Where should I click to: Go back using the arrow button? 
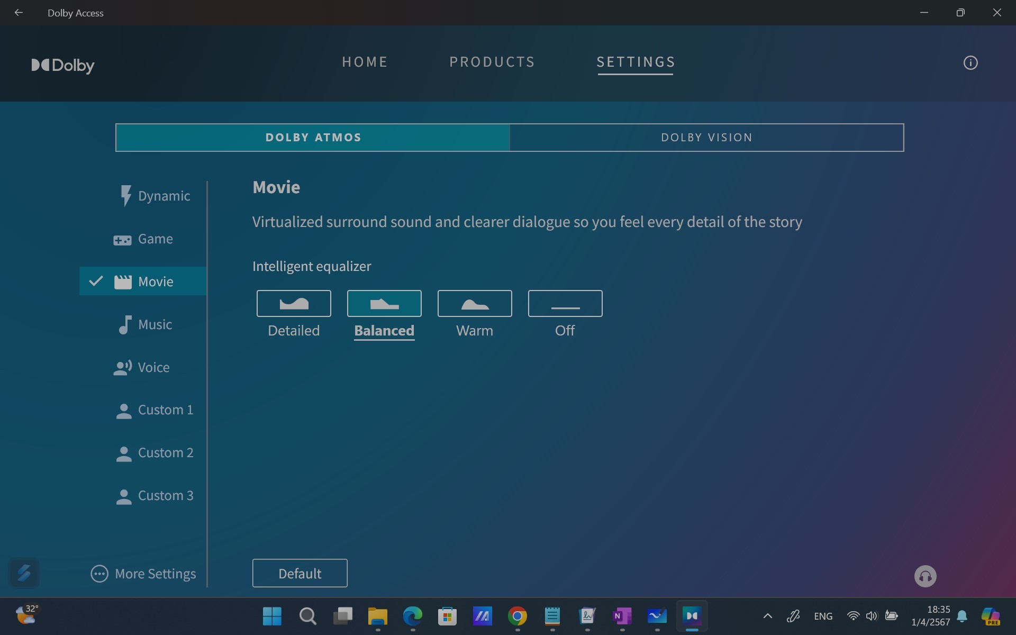19,13
